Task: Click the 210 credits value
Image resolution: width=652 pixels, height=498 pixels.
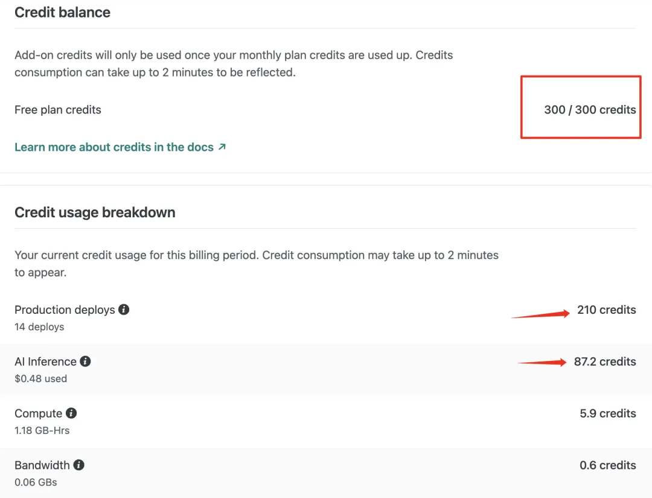Action: [x=606, y=310]
